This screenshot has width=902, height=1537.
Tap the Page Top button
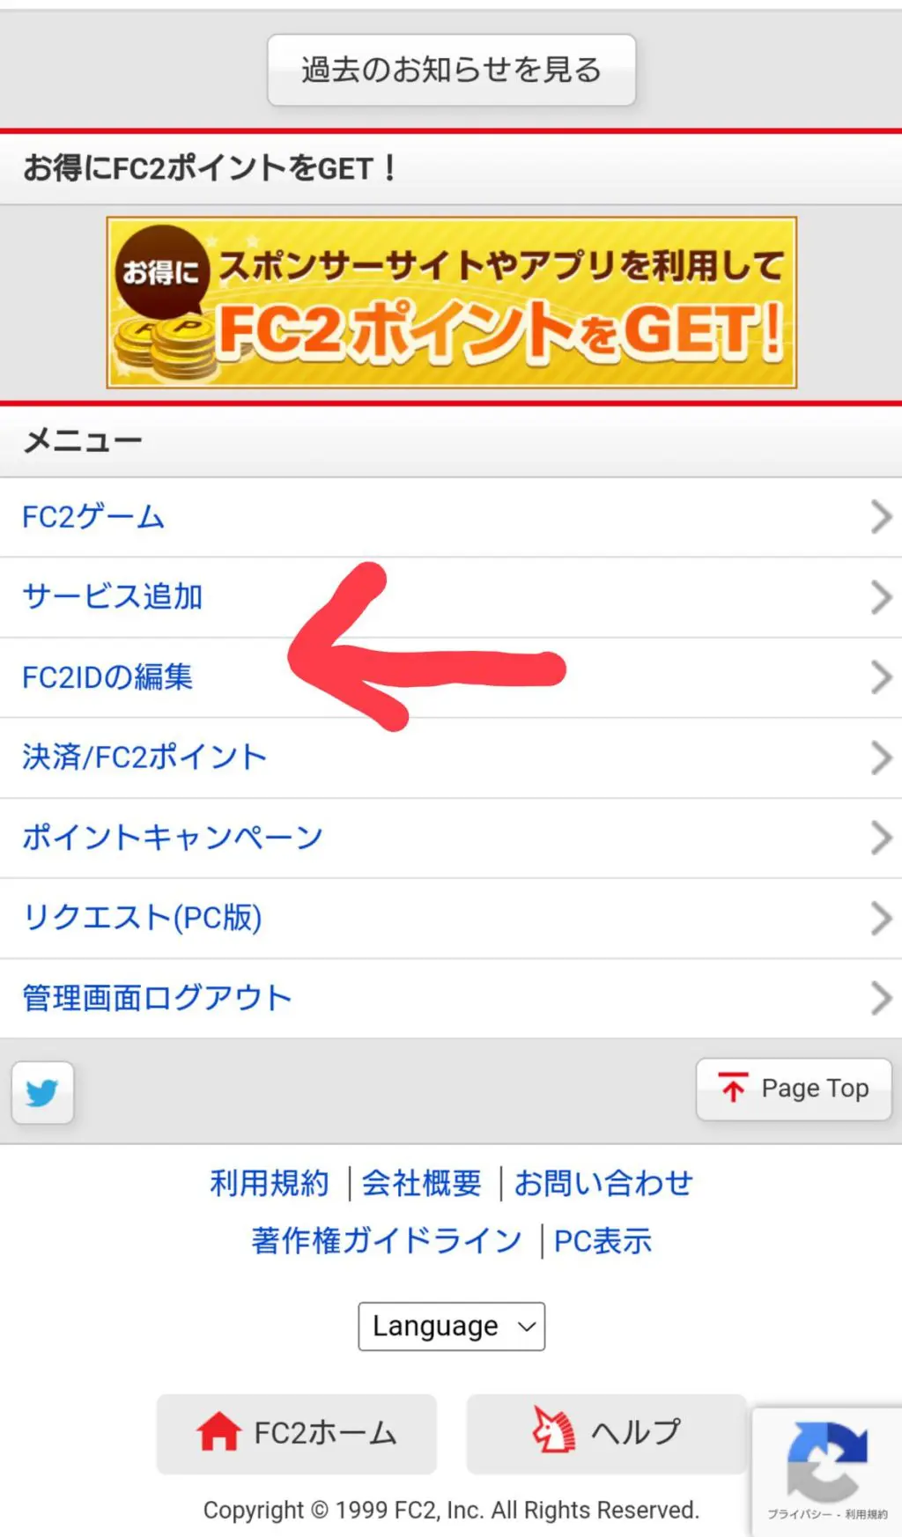pyautogui.click(x=794, y=1089)
